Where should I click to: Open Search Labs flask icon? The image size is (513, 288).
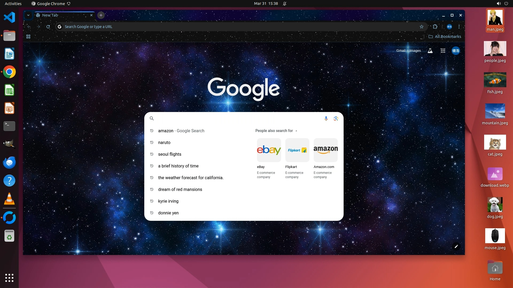click(x=430, y=51)
